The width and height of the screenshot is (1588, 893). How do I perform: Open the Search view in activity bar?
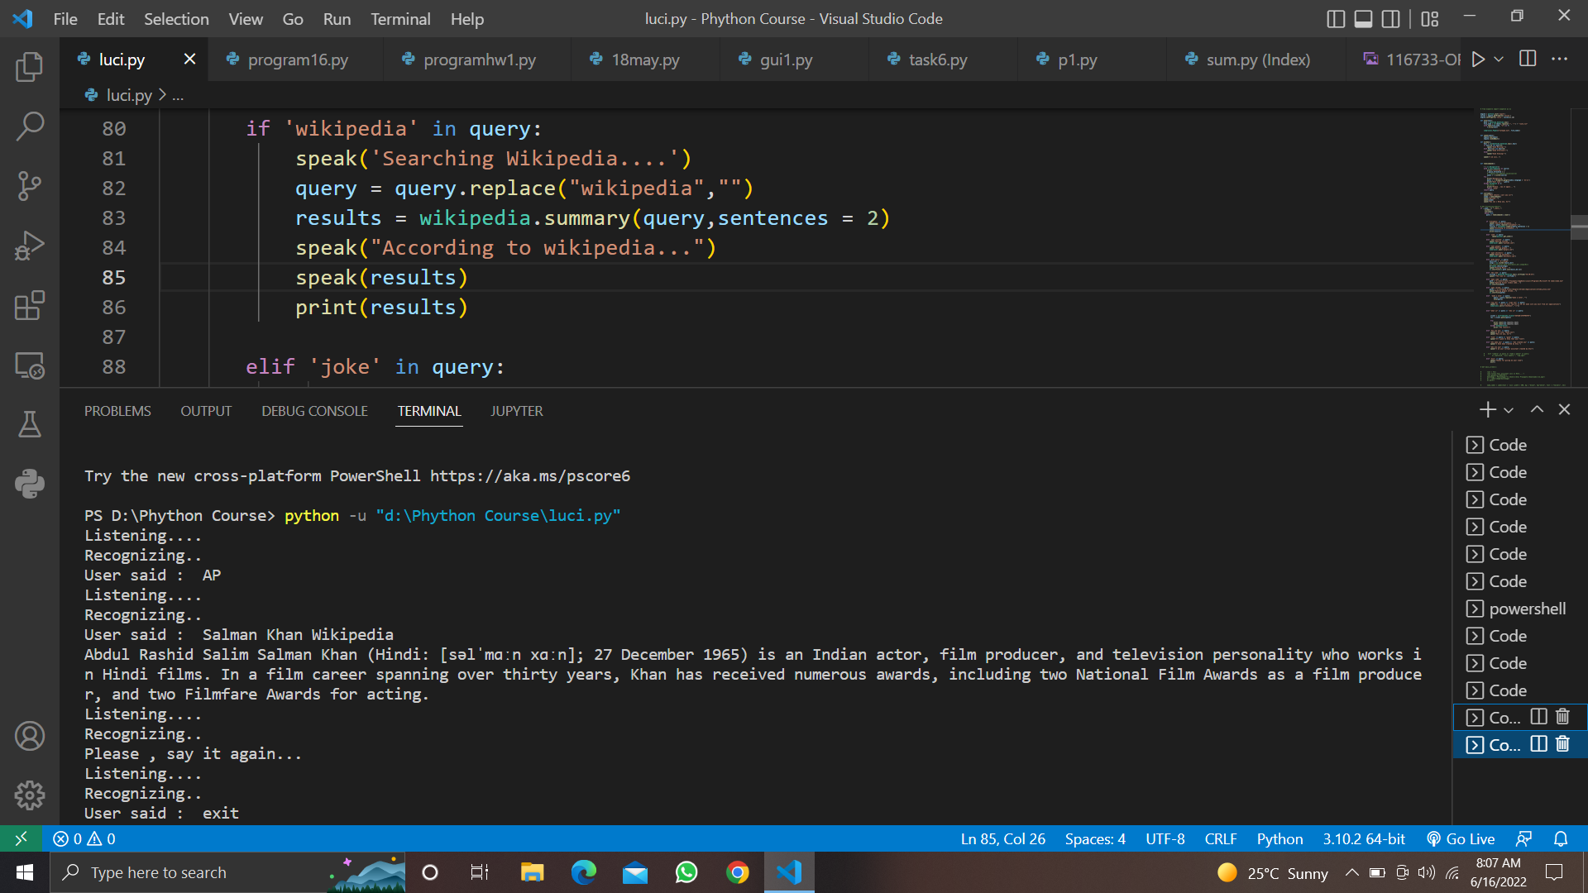[30, 127]
